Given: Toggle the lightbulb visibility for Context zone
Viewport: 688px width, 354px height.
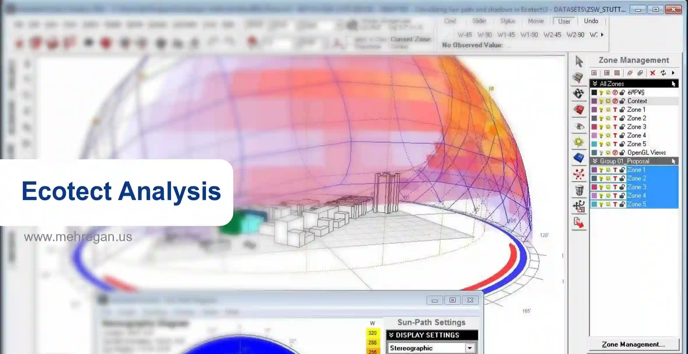Looking at the screenshot, I should (601, 101).
